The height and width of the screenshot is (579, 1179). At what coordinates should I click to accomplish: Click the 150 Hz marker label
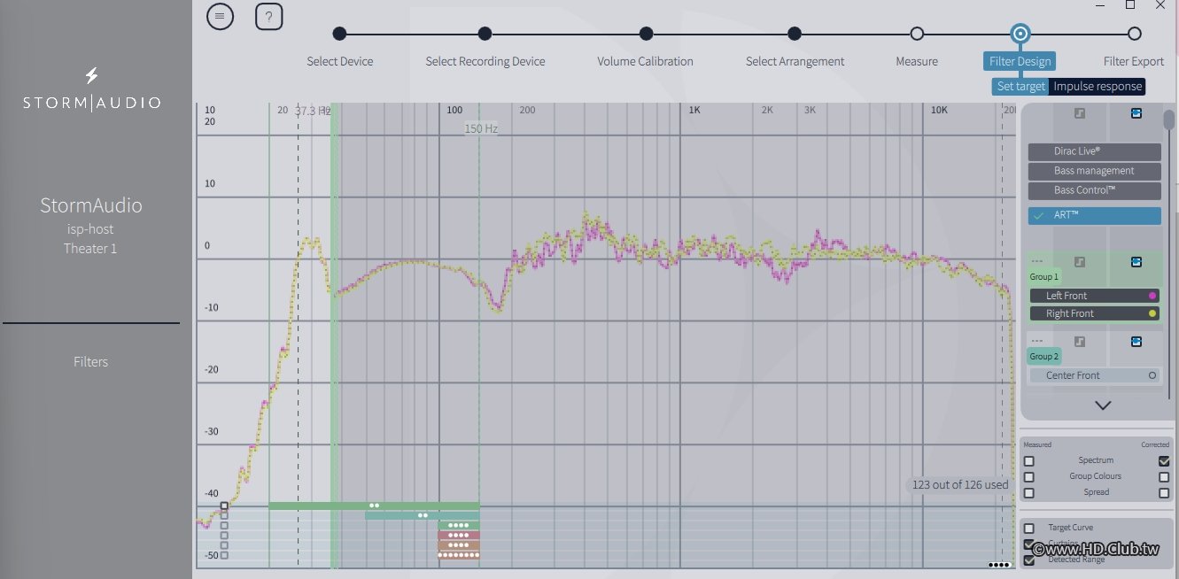481,128
